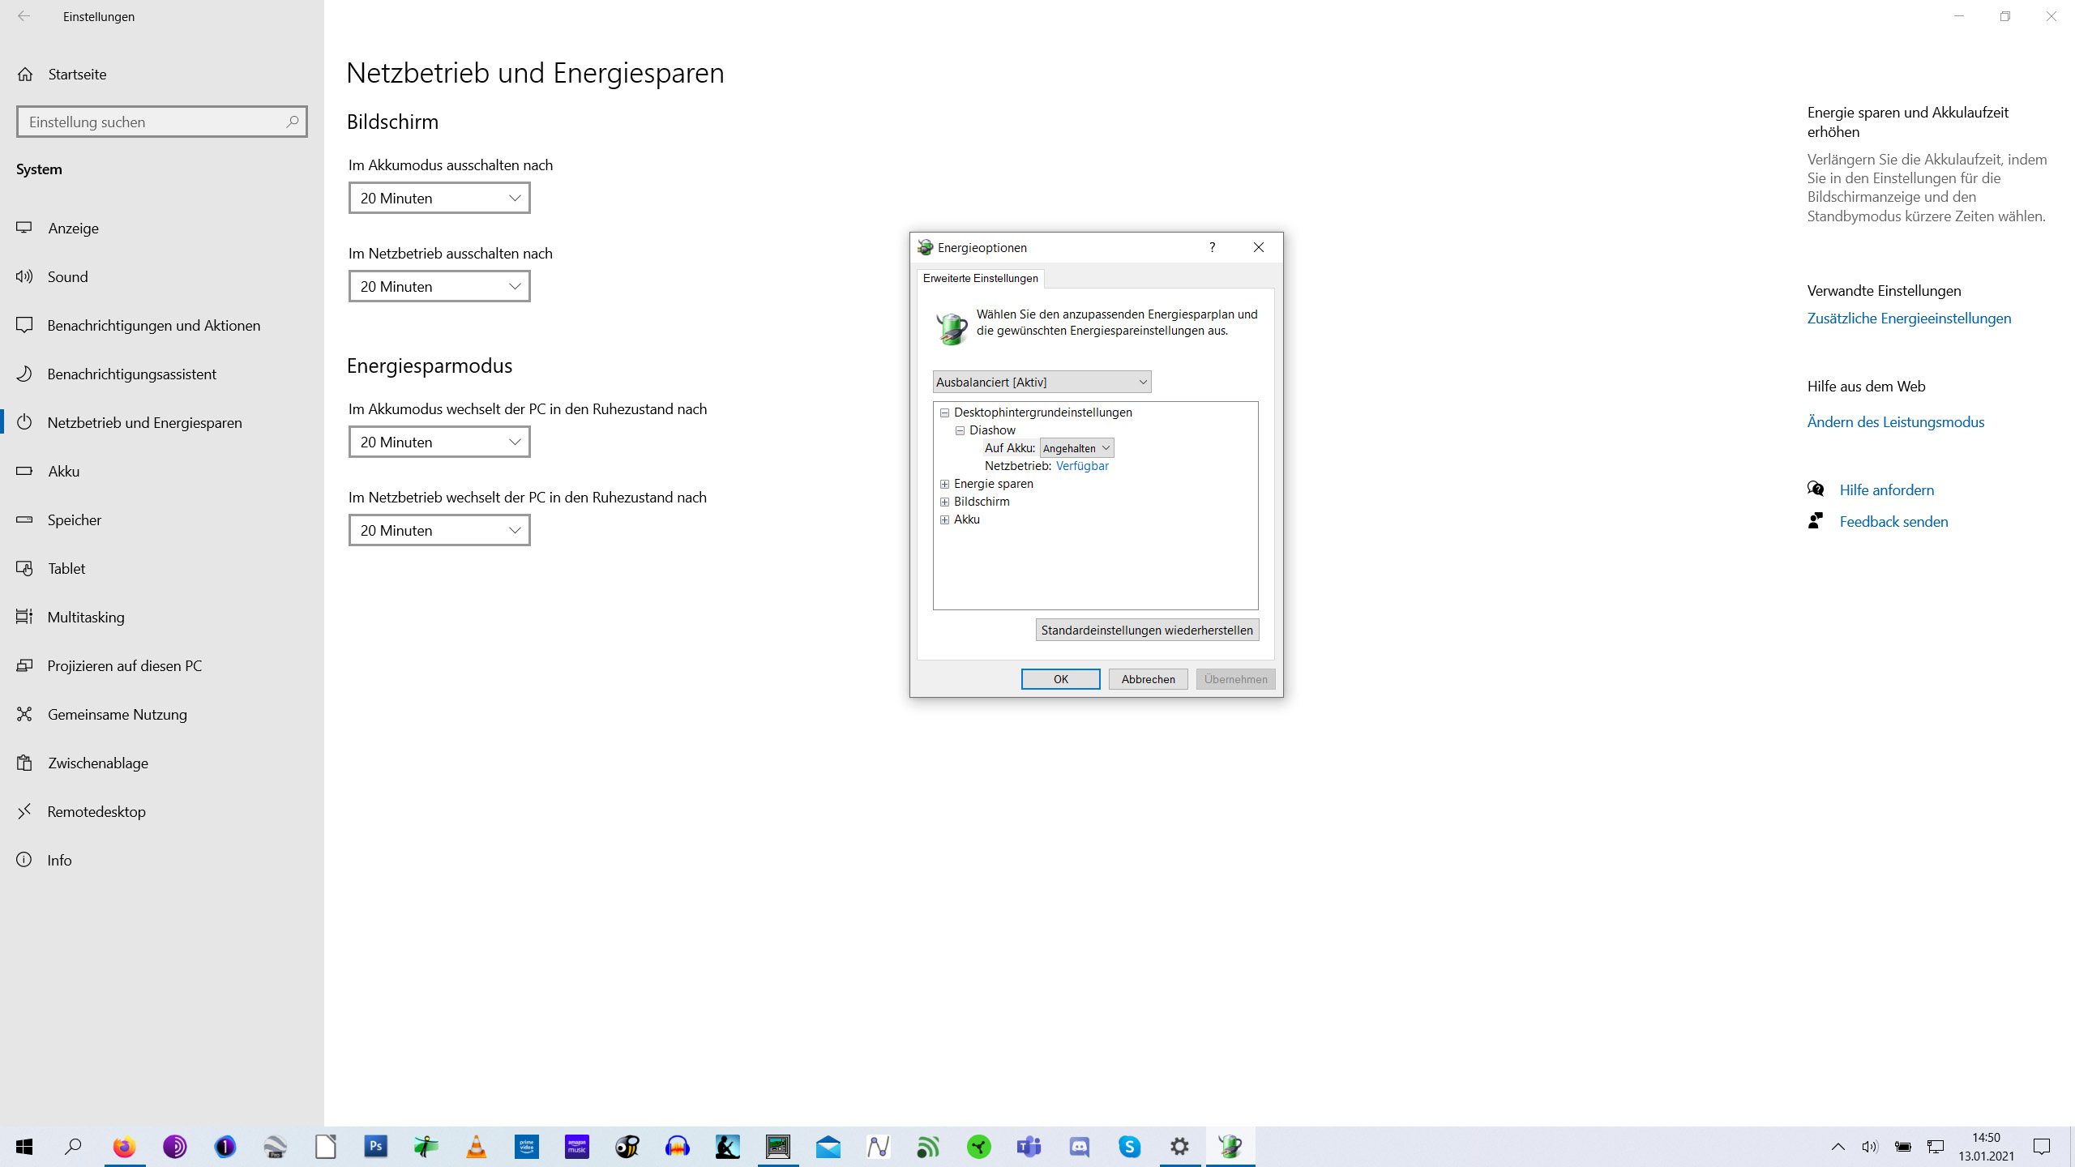2075x1167 pixels.
Task: Expand the Akku tree node
Action: pyautogui.click(x=944, y=519)
